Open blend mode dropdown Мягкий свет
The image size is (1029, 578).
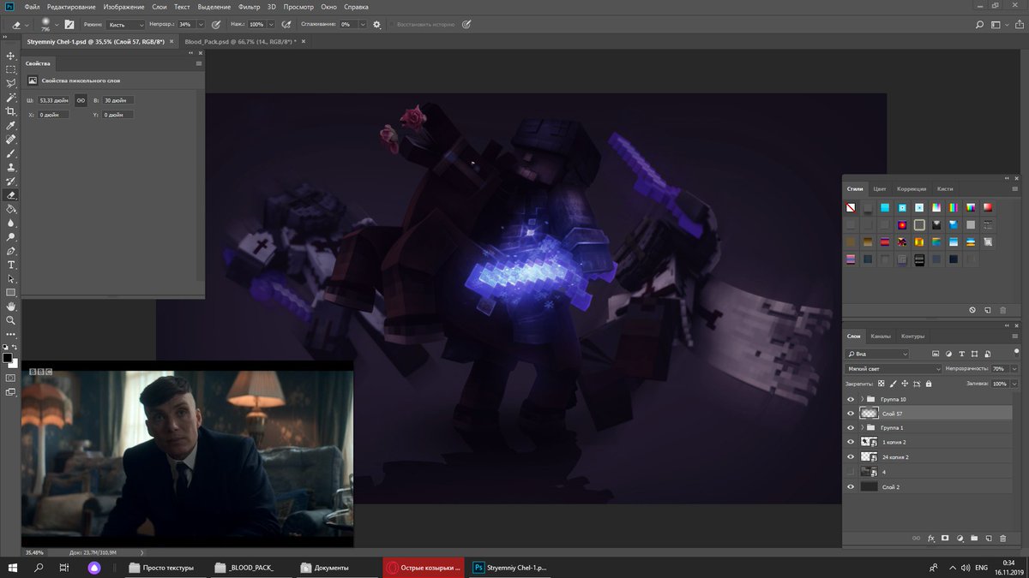click(x=894, y=368)
